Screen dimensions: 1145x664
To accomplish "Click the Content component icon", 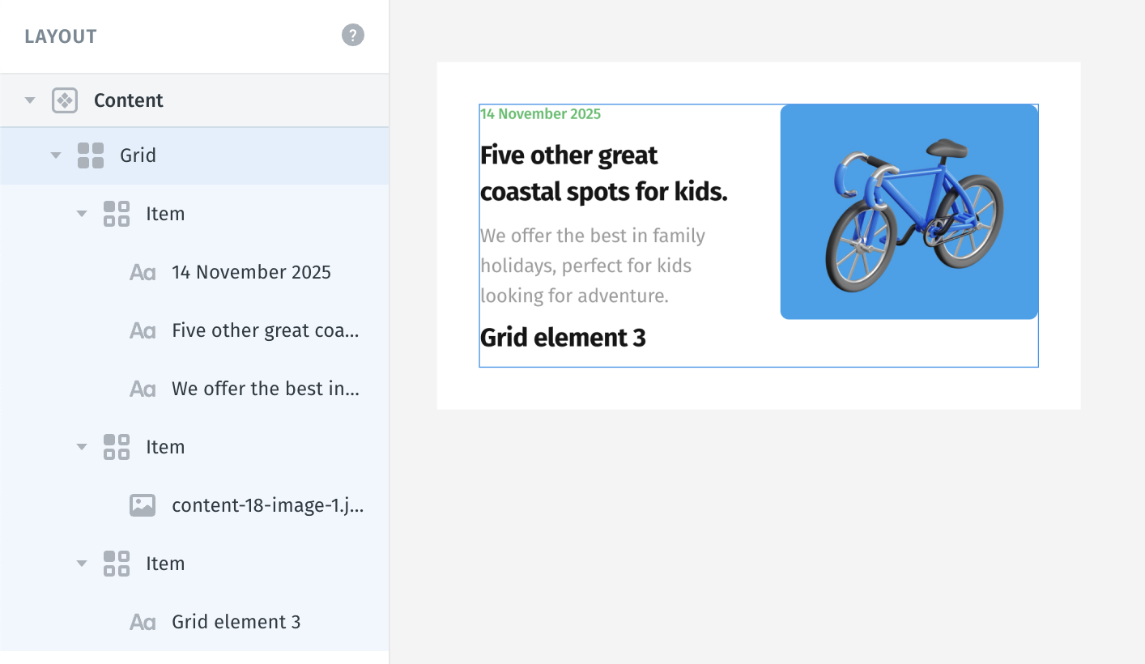I will pyautogui.click(x=65, y=100).
